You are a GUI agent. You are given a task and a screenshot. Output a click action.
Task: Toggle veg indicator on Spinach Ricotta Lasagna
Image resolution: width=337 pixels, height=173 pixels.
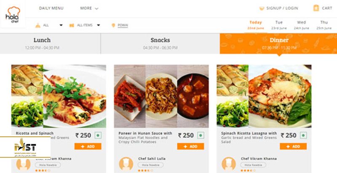pos(303,136)
